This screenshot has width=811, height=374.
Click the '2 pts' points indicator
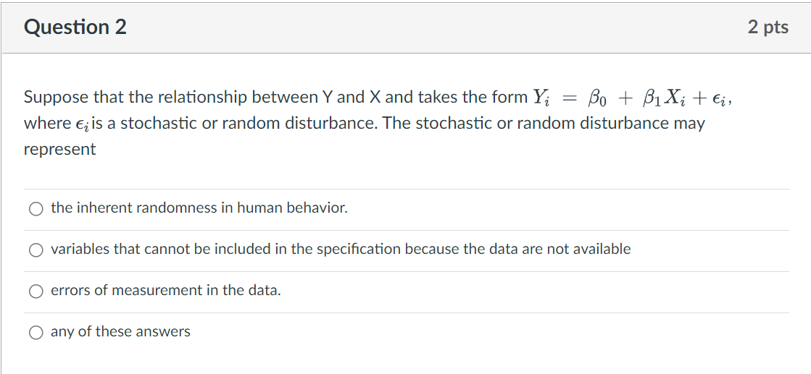[x=768, y=27]
